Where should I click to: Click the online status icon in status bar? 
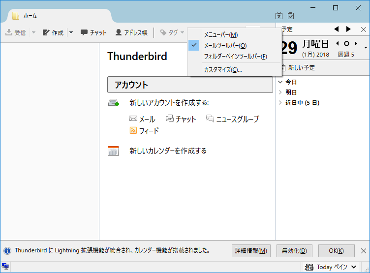click(5, 267)
